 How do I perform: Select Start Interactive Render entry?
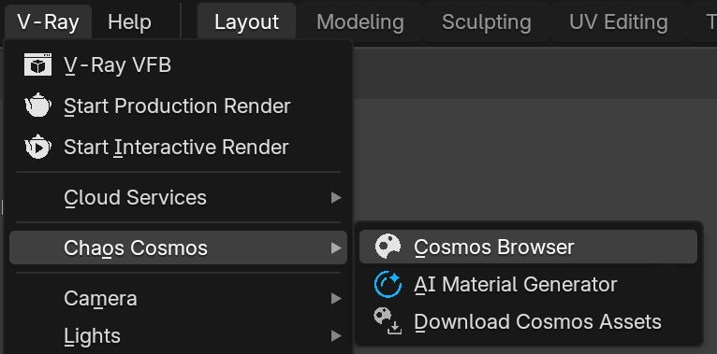[x=179, y=147]
